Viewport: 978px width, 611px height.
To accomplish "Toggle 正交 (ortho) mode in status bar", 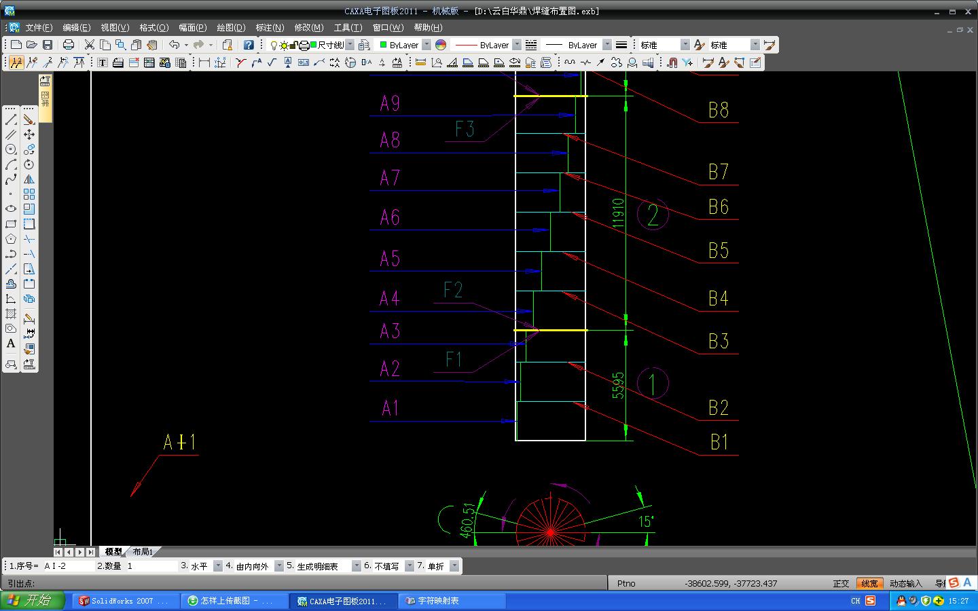I will pos(841,583).
